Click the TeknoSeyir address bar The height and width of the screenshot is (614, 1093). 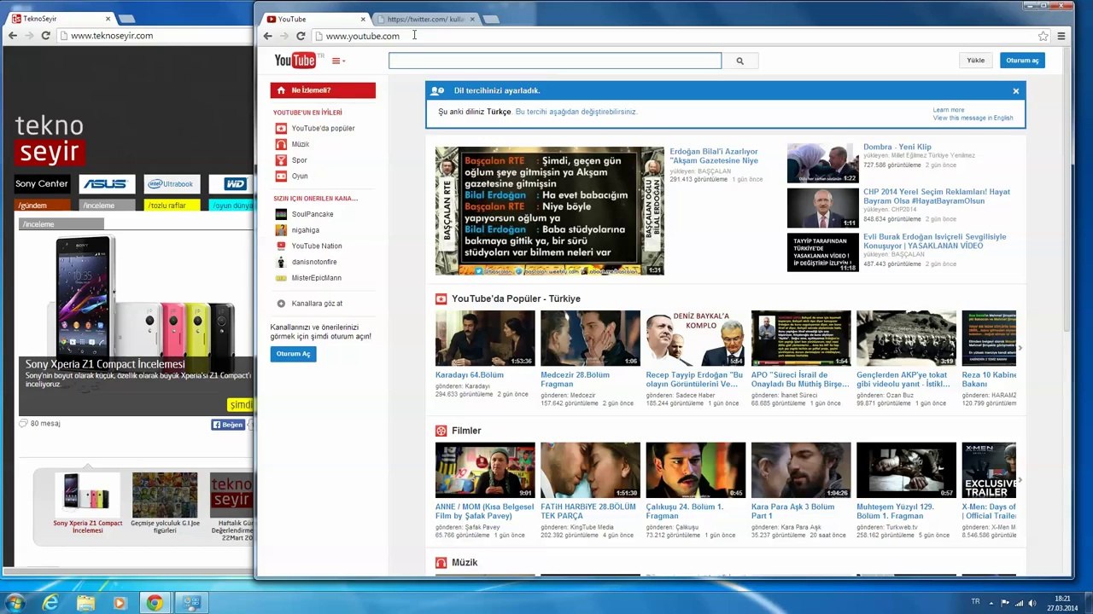click(157, 36)
